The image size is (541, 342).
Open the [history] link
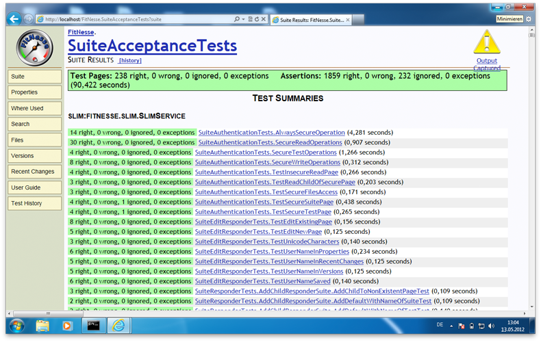tap(129, 60)
